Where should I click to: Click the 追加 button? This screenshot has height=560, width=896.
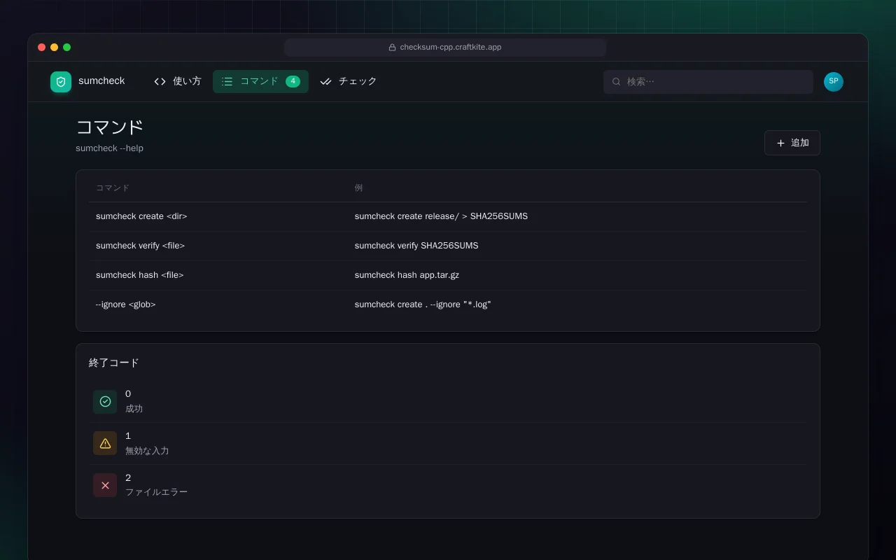[792, 143]
